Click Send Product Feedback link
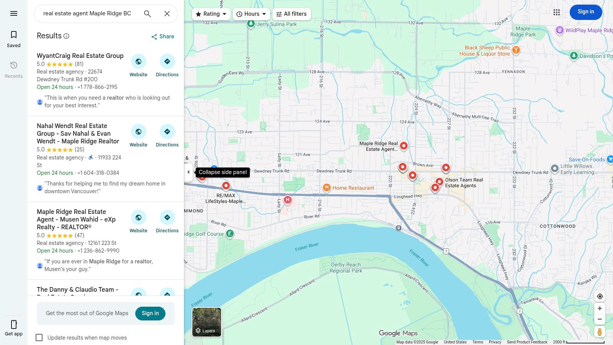Viewport: 613px width, 345px height. click(527, 342)
